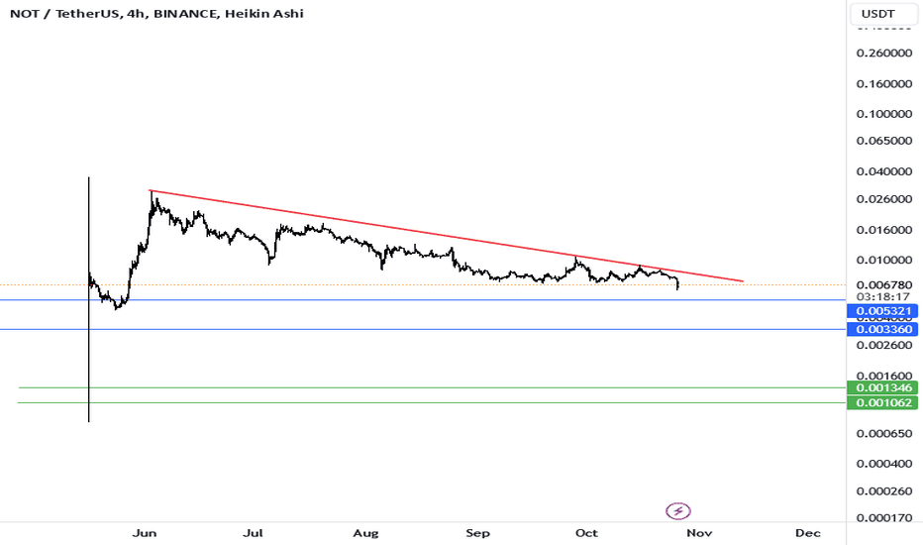Click the Sep label on time axis
The image size is (923, 545).
click(477, 533)
